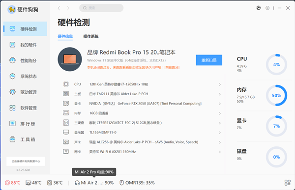Expand the TL156MDMP11-0 display row chevron

click(220, 133)
